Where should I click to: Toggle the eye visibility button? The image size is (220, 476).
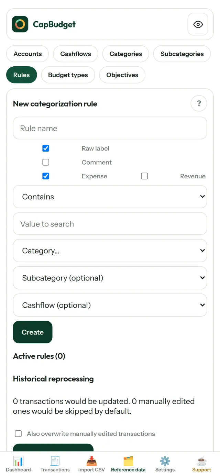[198, 24]
